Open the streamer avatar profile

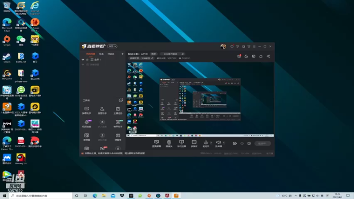pyautogui.click(x=223, y=46)
